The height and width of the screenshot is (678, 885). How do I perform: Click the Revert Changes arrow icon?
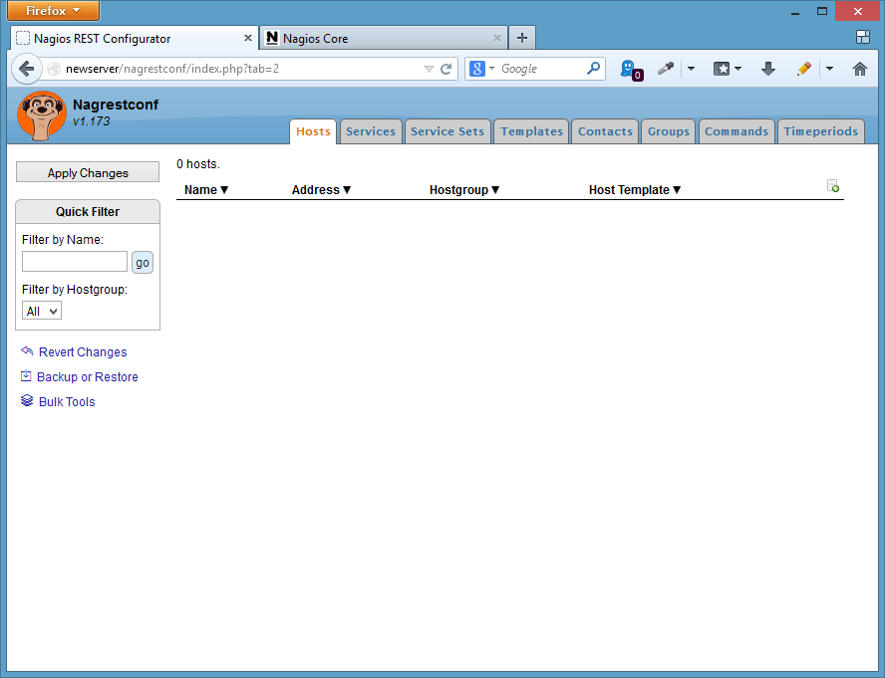coord(27,350)
